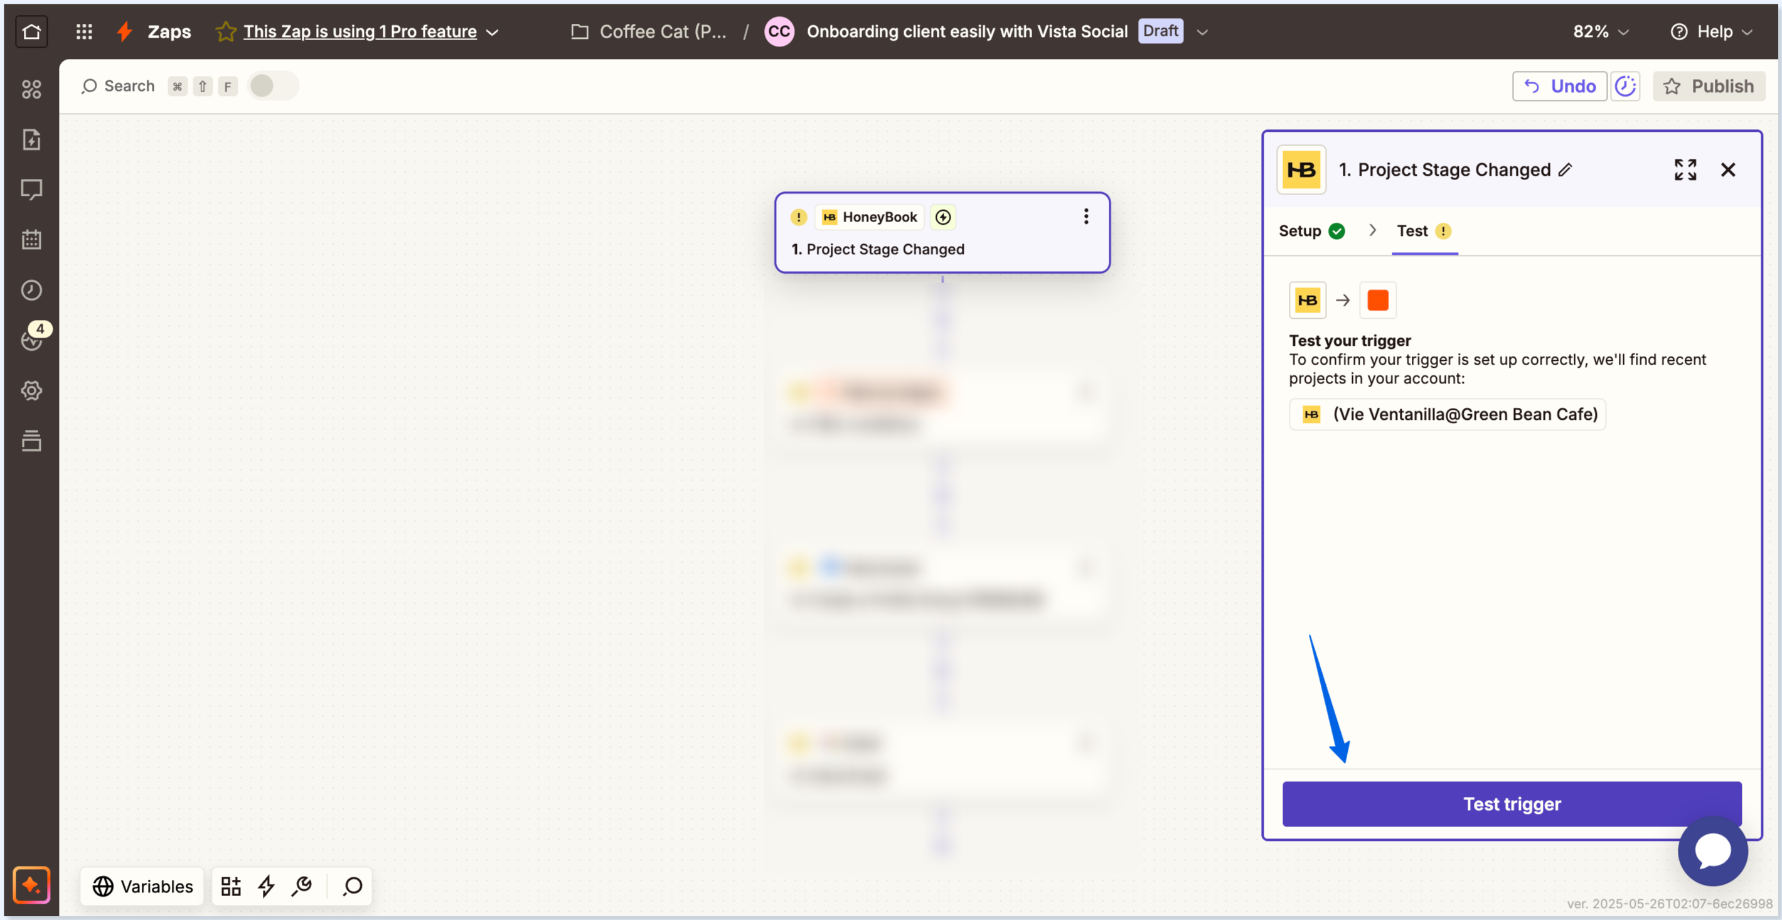Viewport: 1782px width, 920px height.
Task: Click the Undo button
Action: click(1559, 87)
